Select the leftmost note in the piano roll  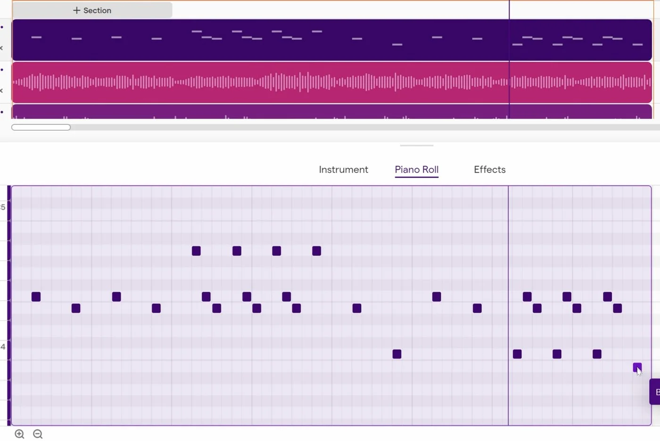coord(36,297)
